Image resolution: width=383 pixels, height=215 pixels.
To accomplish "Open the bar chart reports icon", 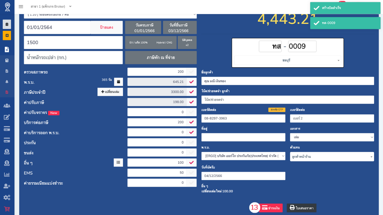I will tap(7, 174).
